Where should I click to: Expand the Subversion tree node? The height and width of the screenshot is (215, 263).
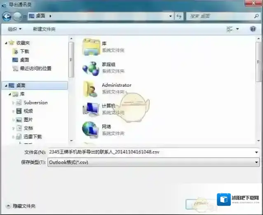pos(14,103)
